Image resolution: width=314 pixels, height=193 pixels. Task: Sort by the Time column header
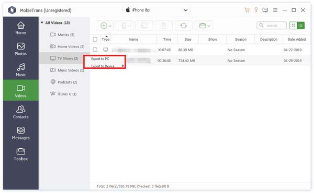(x=167, y=39)
